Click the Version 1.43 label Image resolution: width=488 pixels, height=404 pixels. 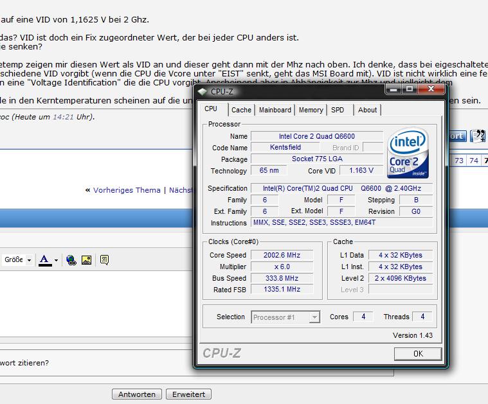[x=413, y=335]
